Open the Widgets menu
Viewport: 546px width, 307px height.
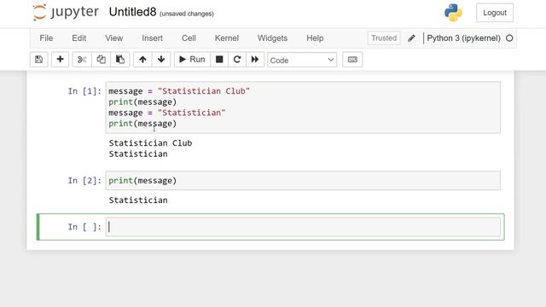coord(273,38)
